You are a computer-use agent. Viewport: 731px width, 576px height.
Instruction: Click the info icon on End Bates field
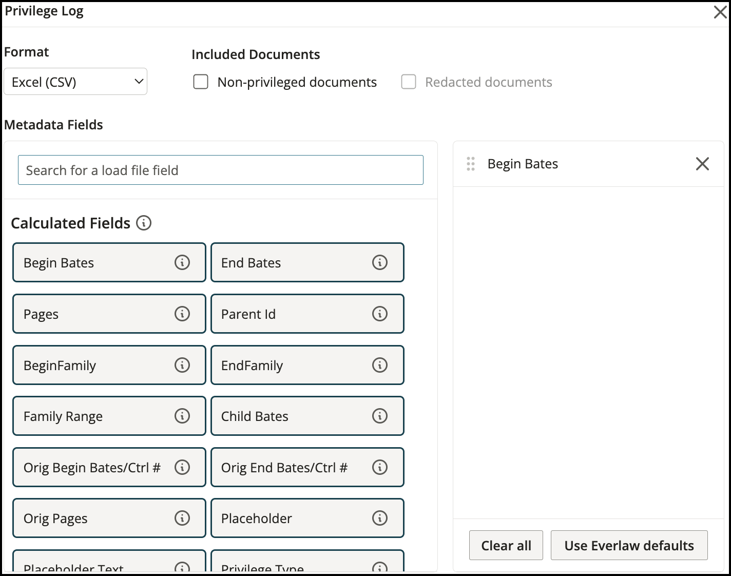pyautogui.click(x=379, y=262)
